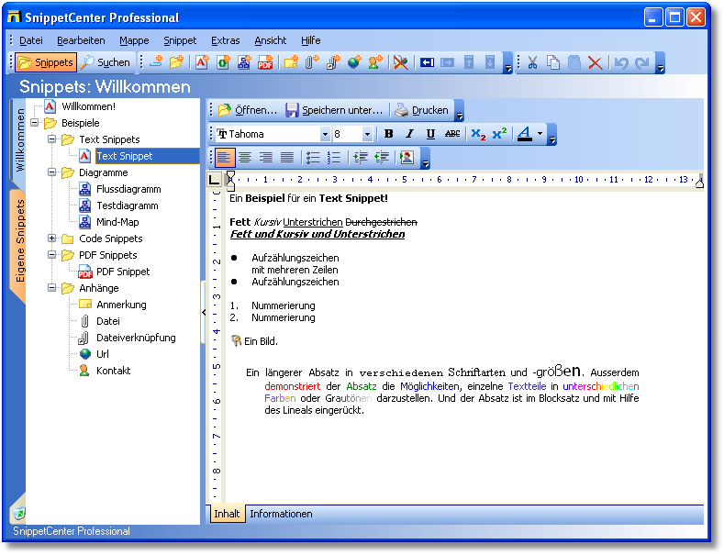724x555 pixels.
Task: Click the left indent marker on ruler
Action: tap(230, 181)
